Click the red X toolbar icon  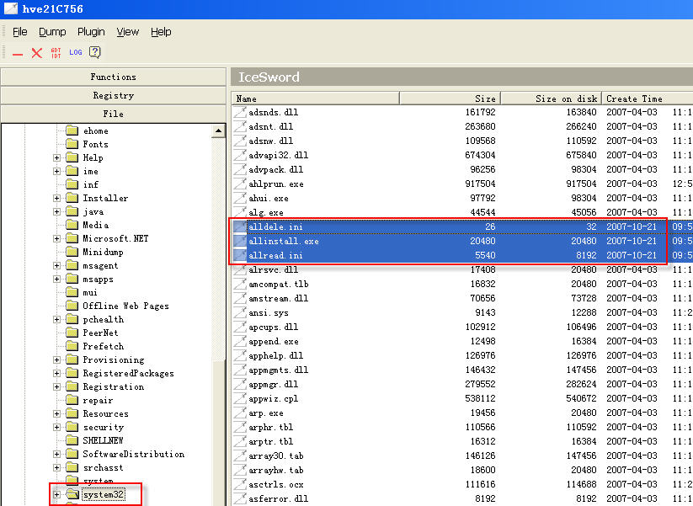36,53
